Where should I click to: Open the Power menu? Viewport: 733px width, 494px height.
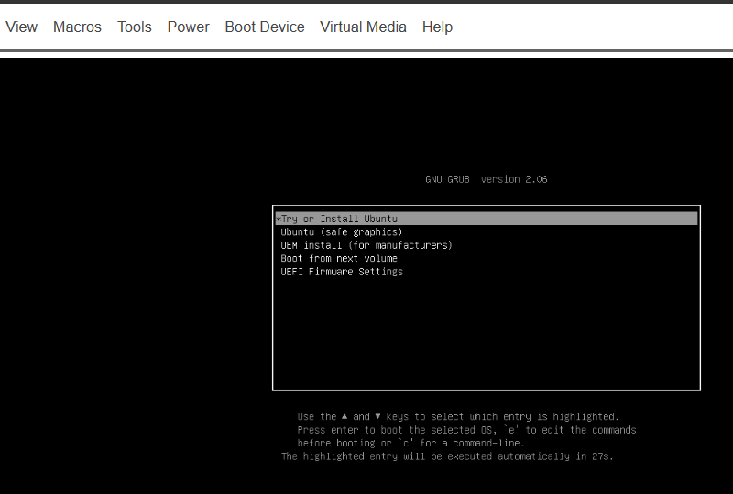point(188,27)
